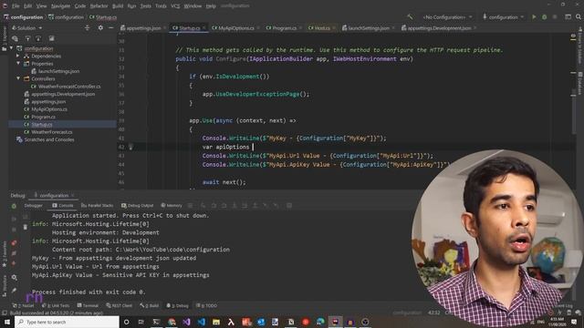The width and height of the screenshot is (584, 328).
Task: Open the Solution view dropdown
Action: click(x=26, y=28)
